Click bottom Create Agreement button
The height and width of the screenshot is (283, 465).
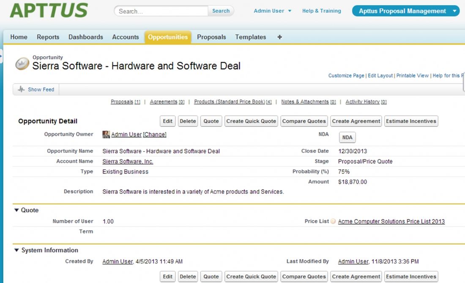[x=356, y=277]
